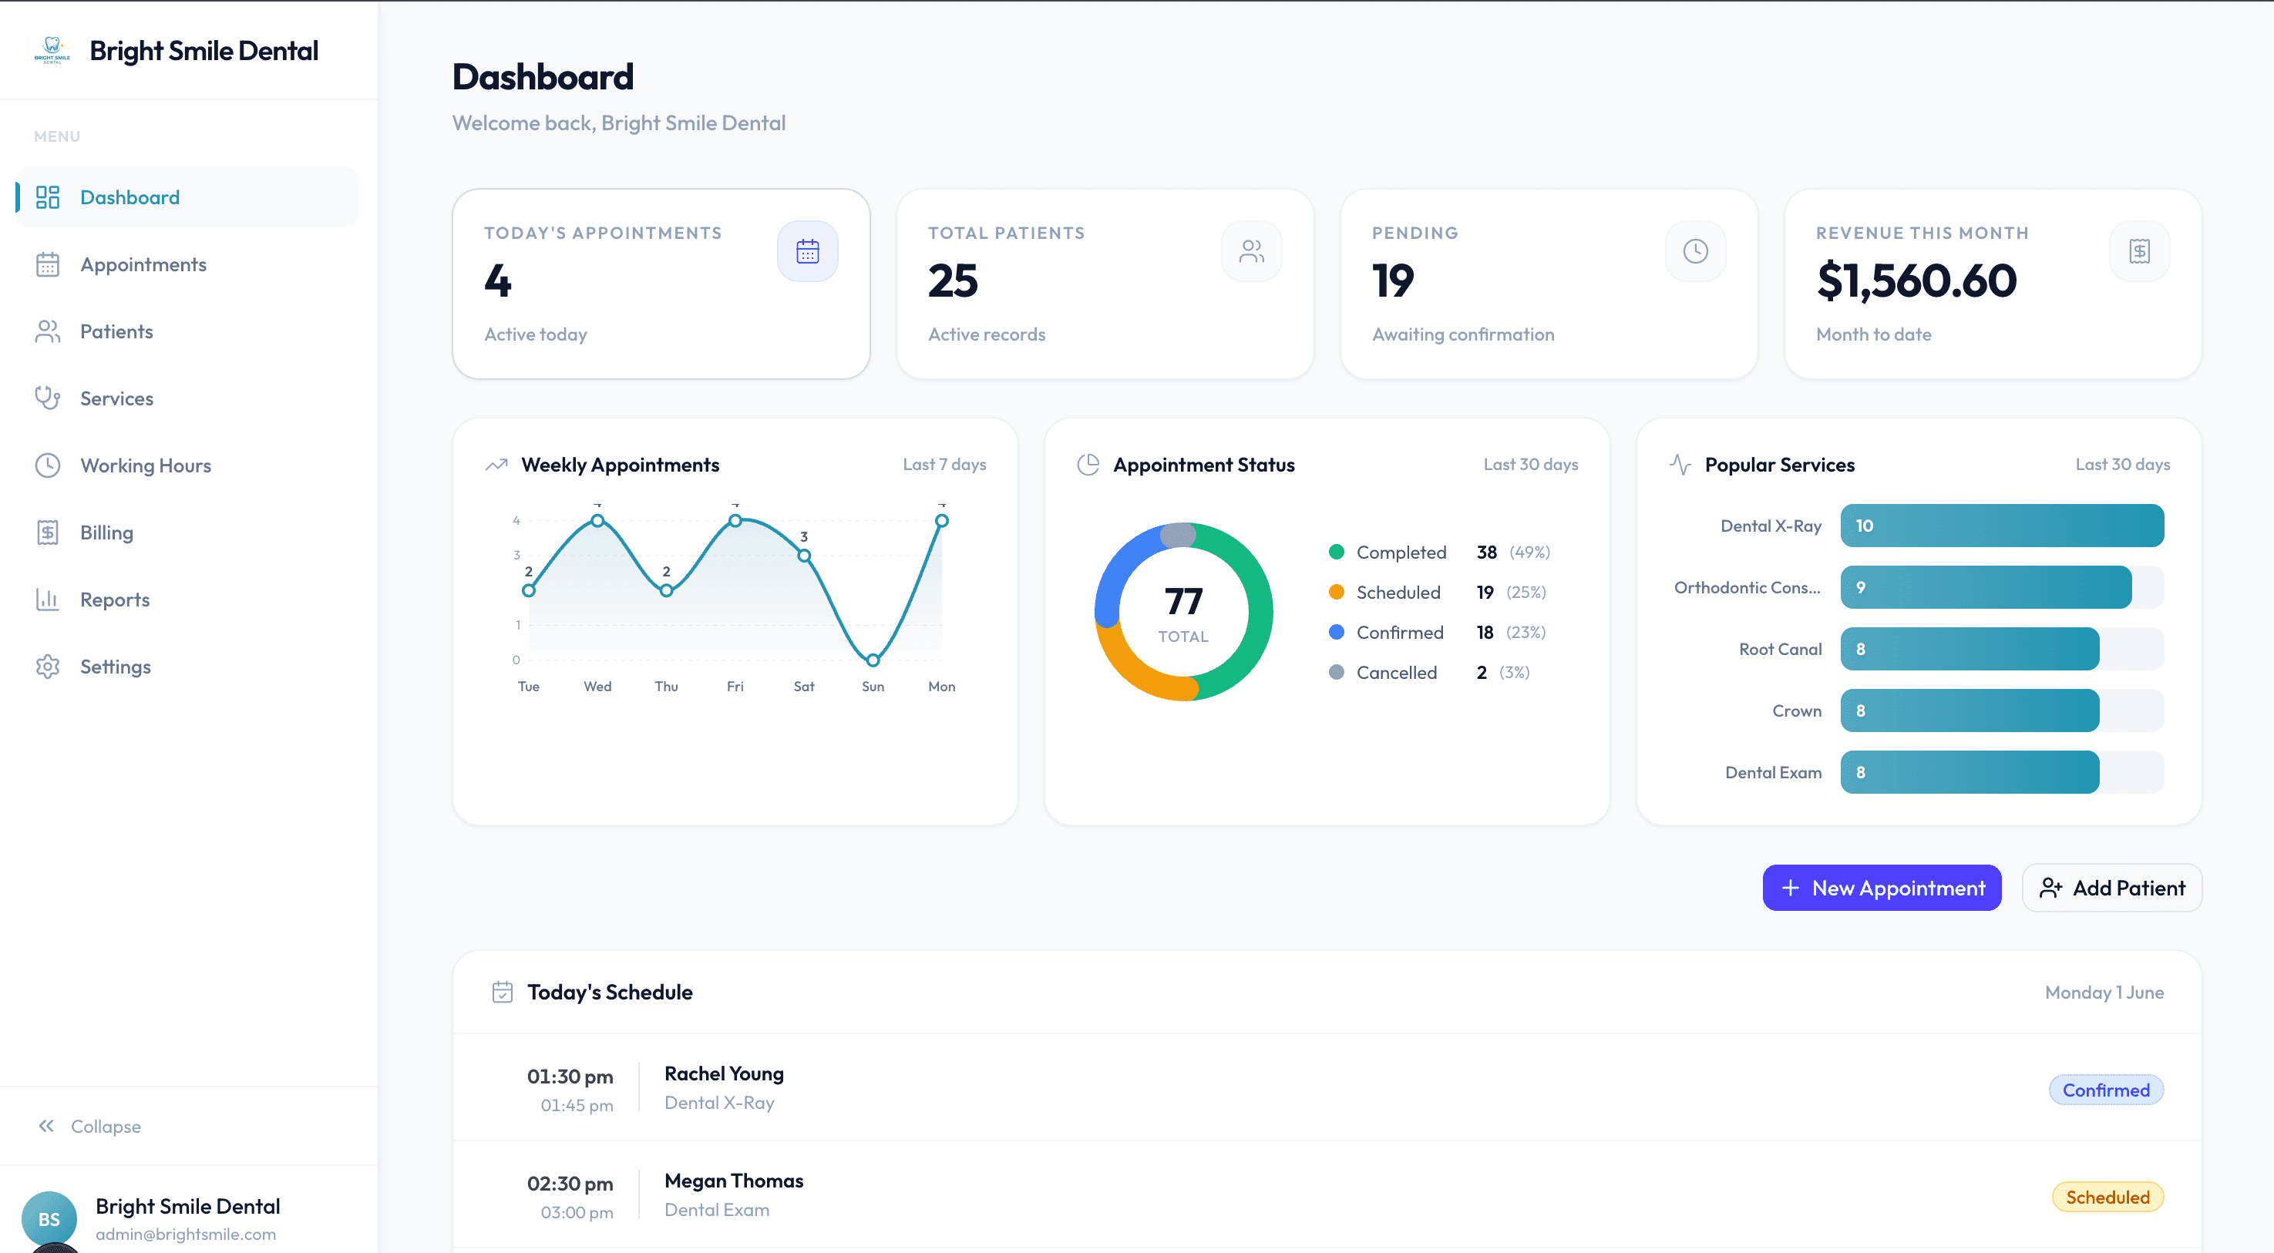
Task: Click the 01:30 pm appointment time
Action: coord(570,1076)
